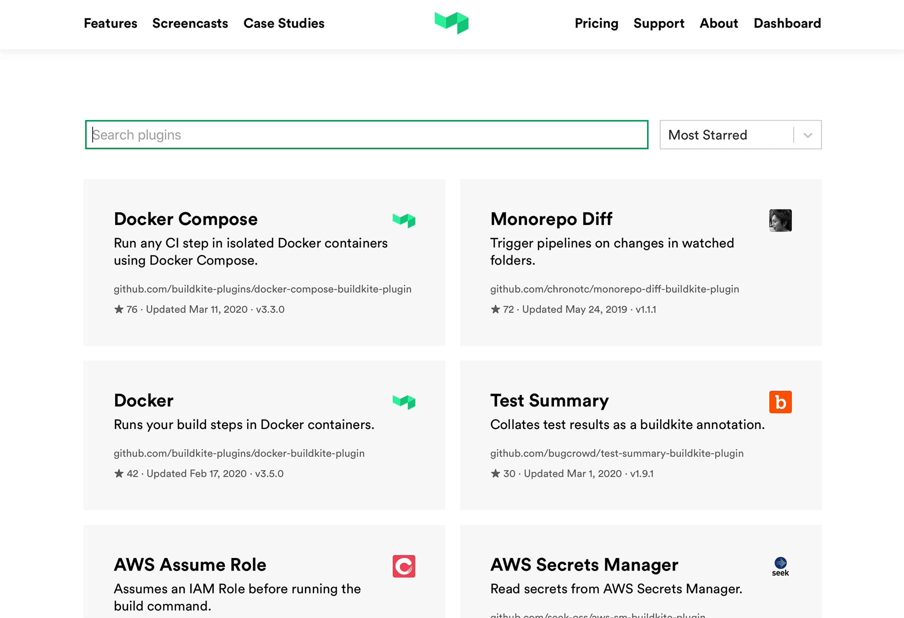Click the AWS Secrets Manager seek icon
Viewport: 904px width, 618px height.
pyautogui.click(x=780, y=566)
